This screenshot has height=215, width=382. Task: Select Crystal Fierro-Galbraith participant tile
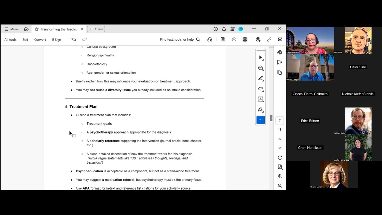(310, 94)
